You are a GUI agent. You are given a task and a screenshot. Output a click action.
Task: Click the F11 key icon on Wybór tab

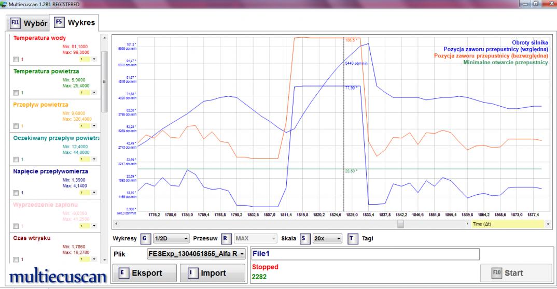(x=15, y=23)
